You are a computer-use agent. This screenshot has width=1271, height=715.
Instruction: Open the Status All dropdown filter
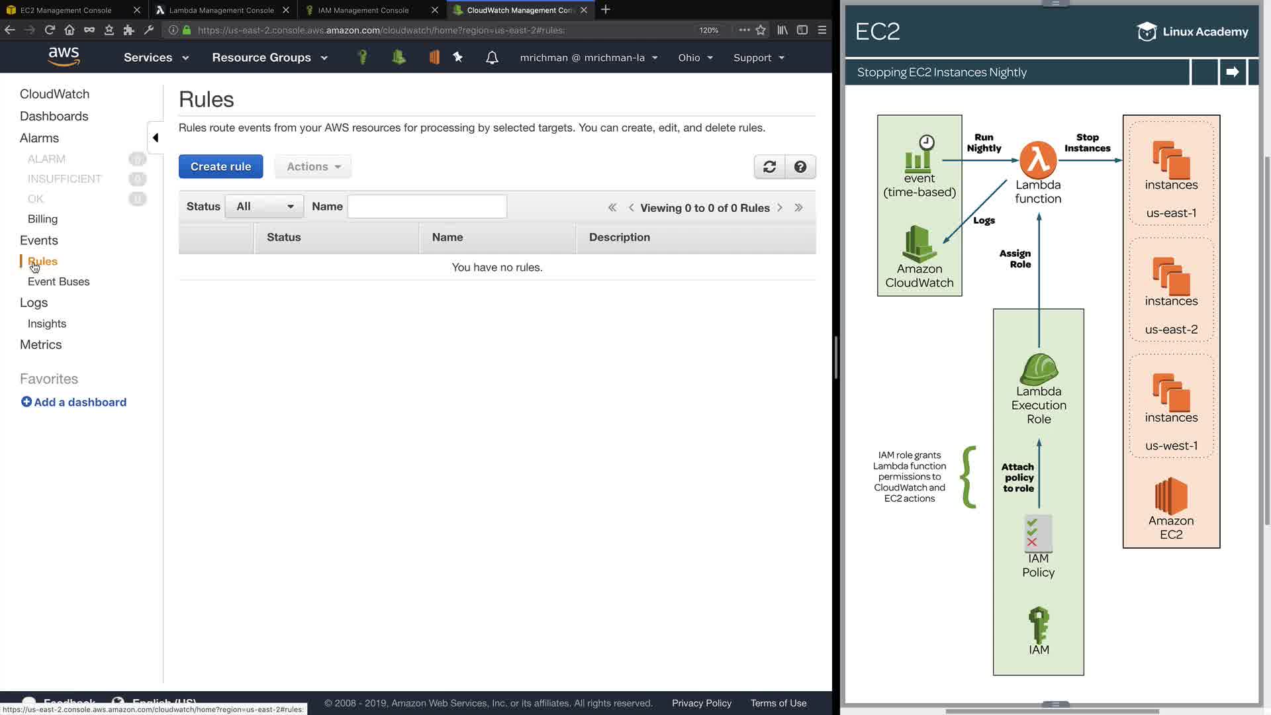click(x=264, y=207)
